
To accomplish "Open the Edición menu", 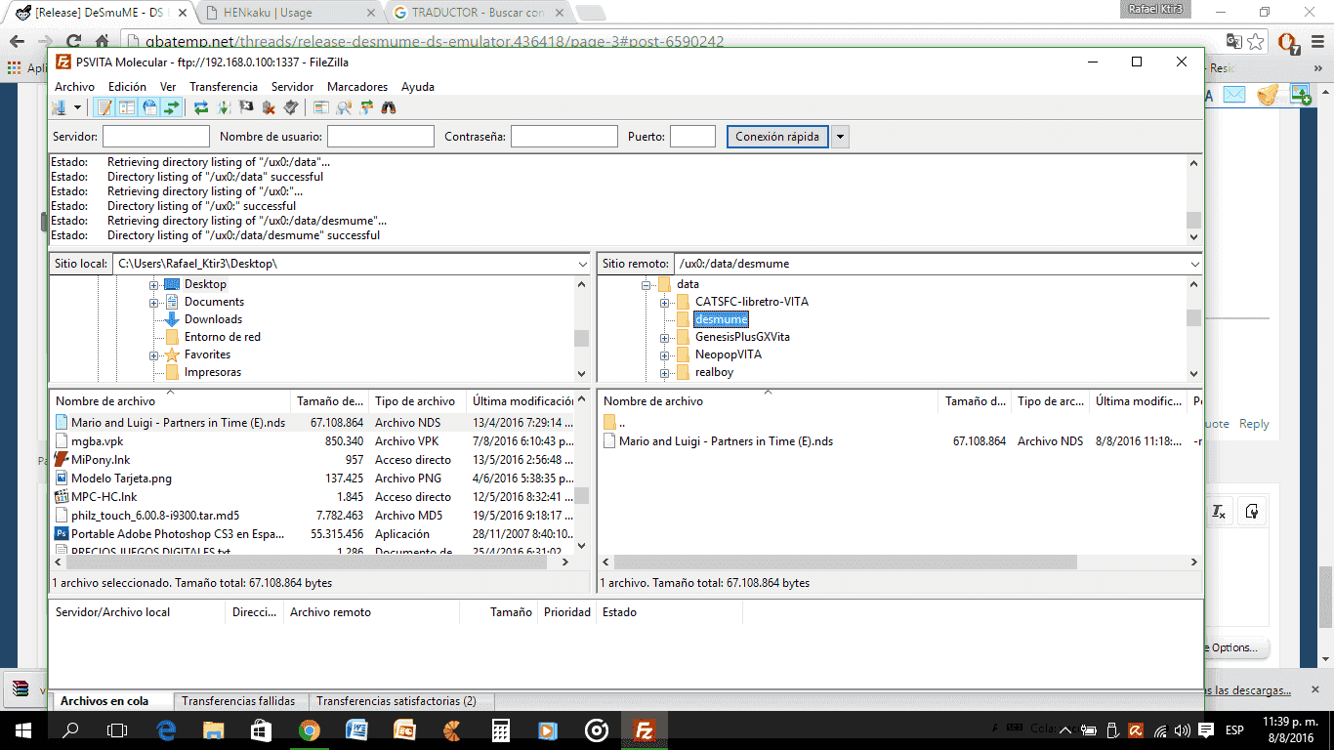I will click(127, 87).
